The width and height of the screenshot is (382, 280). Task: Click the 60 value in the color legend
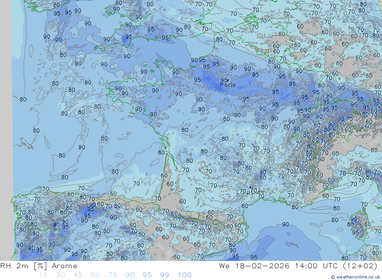[x=95, y=275]
